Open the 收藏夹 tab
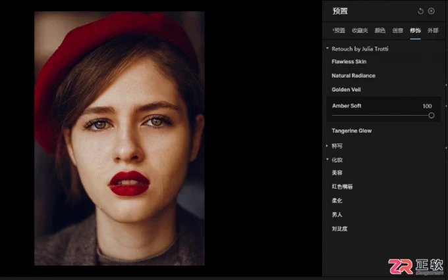Viewport: 448px width, 280px height. click(x=360, y=30)
